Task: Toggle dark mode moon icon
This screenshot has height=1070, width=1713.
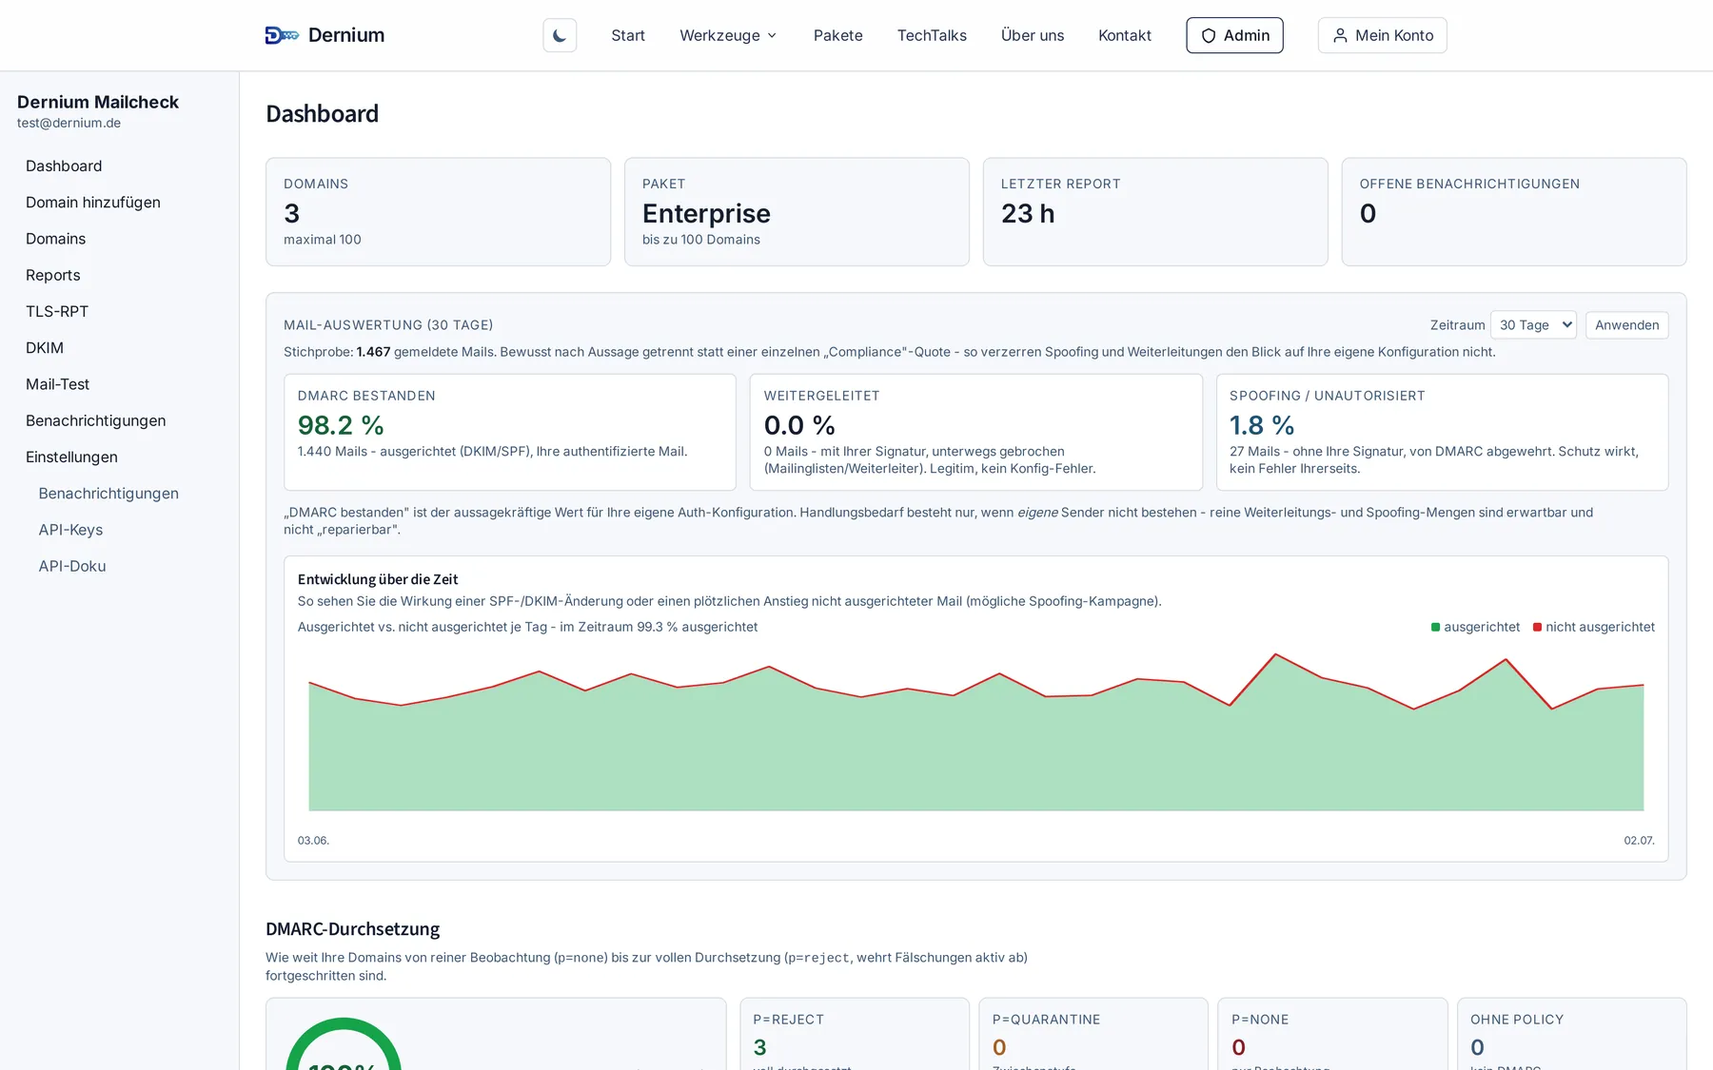Action: pos(560,35)
